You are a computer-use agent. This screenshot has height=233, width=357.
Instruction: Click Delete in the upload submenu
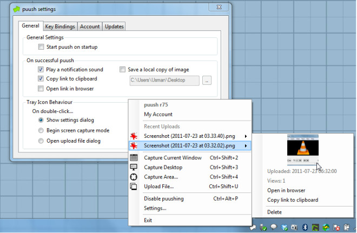point(274,212)
